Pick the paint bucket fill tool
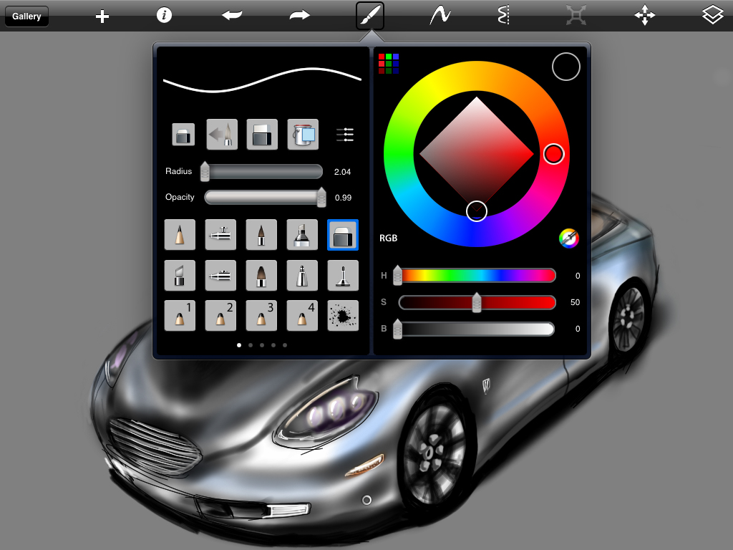The height and width of the screenshot is (550, 733). [303, 135]
